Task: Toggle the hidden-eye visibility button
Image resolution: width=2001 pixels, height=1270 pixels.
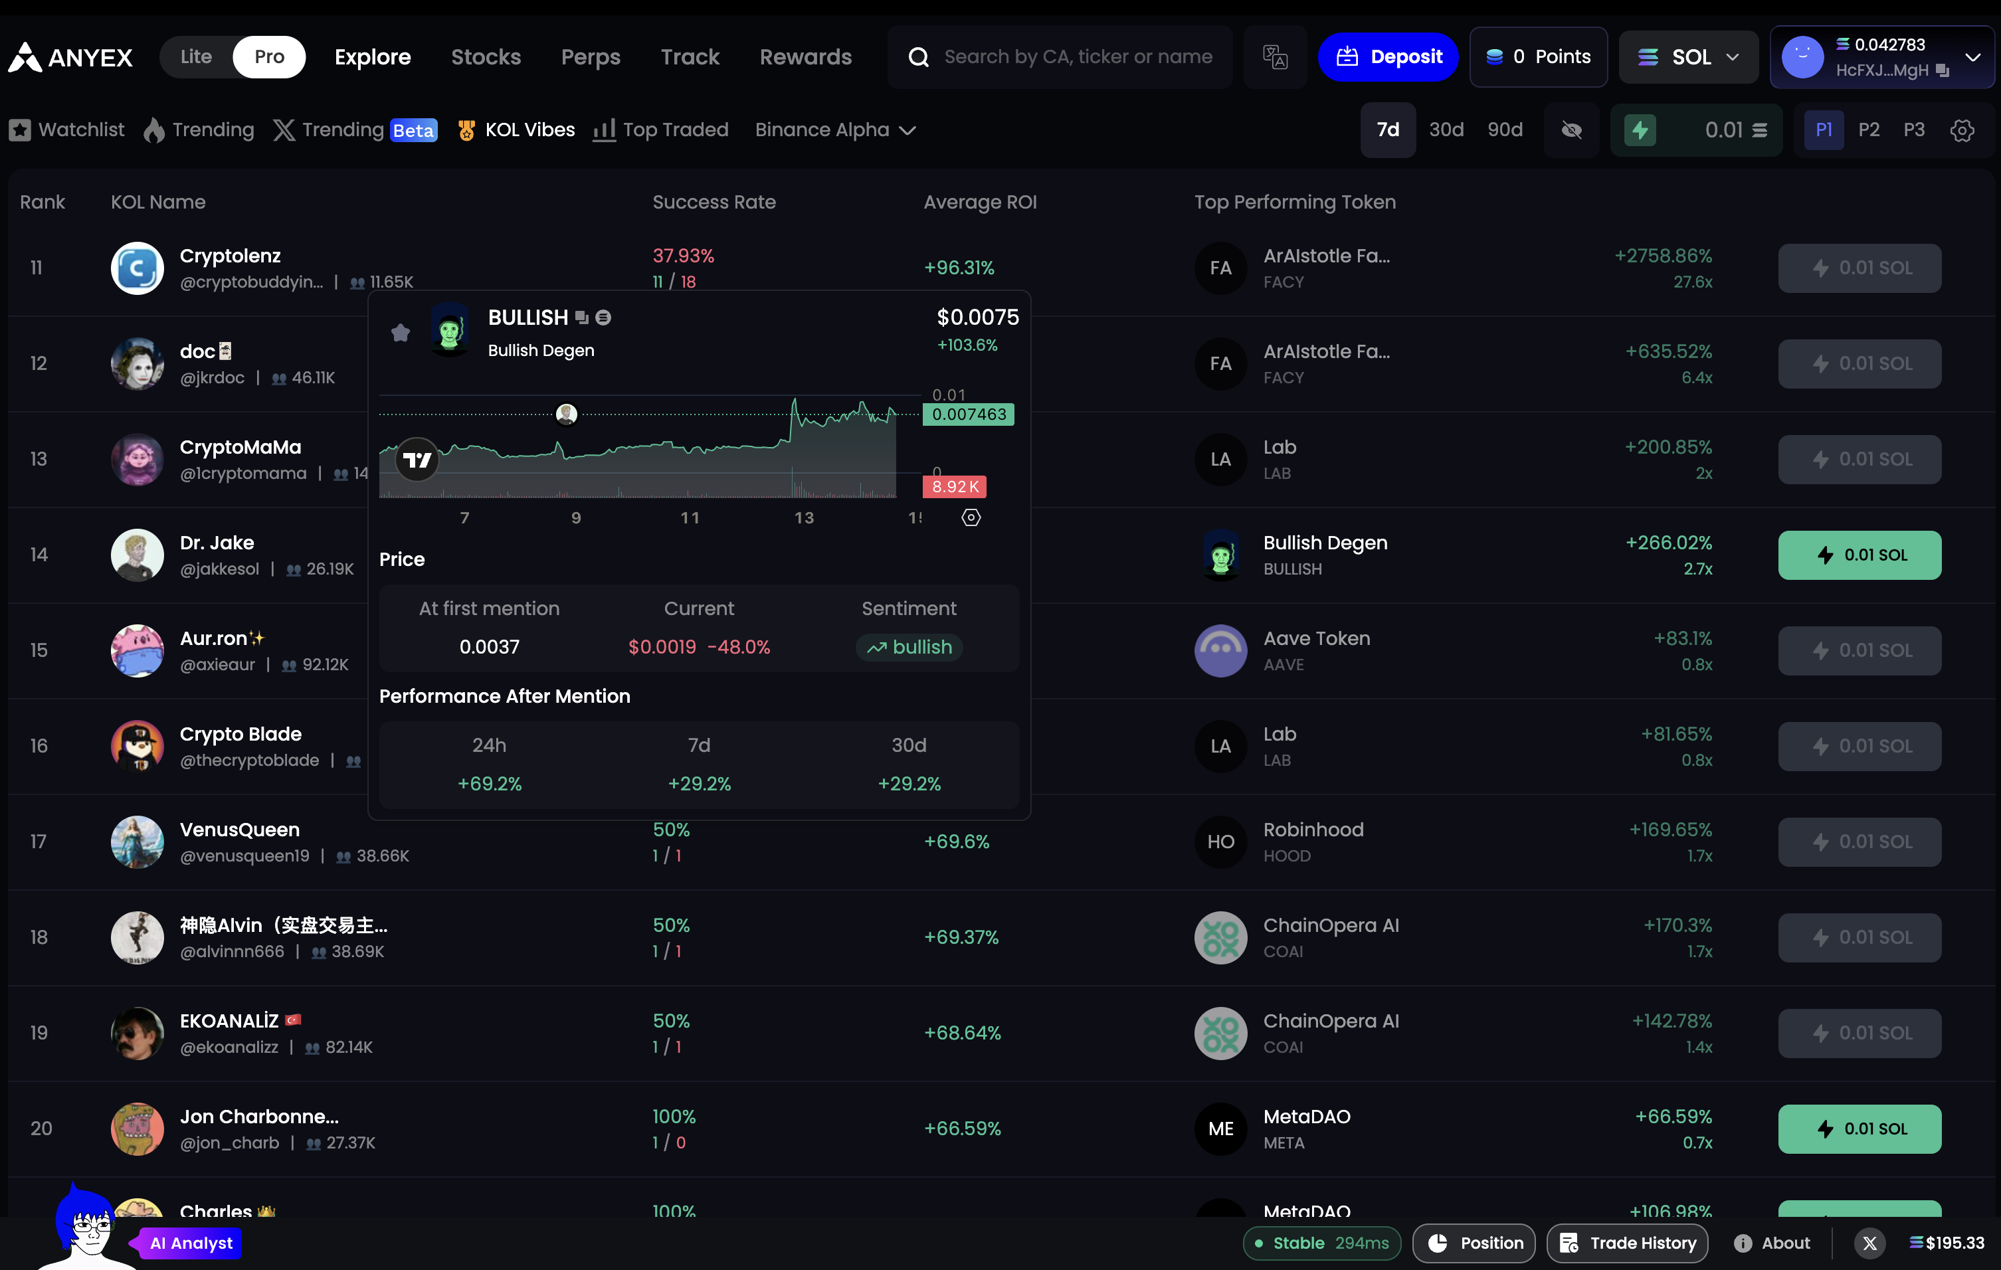Action: pyautogui.click(x=1571, y=130)
